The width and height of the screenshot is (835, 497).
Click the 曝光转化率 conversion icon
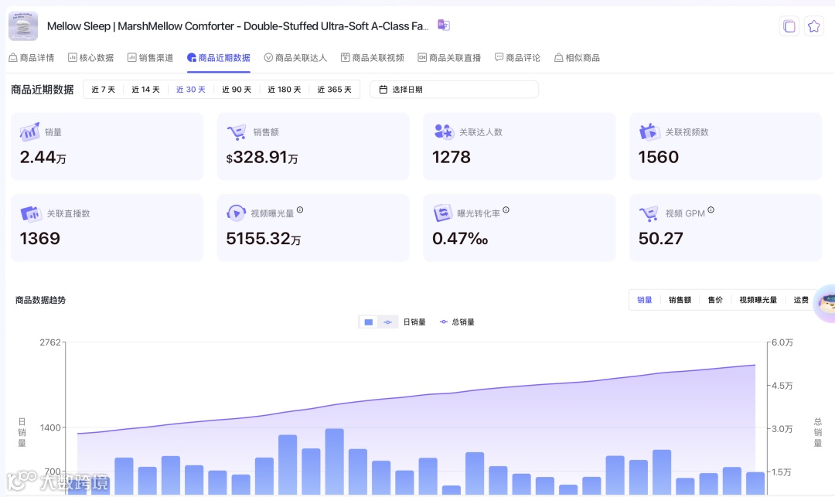tap(442, 213)
